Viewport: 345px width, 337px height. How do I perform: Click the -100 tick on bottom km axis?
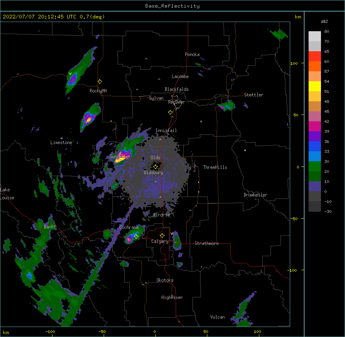pos(50,331)
